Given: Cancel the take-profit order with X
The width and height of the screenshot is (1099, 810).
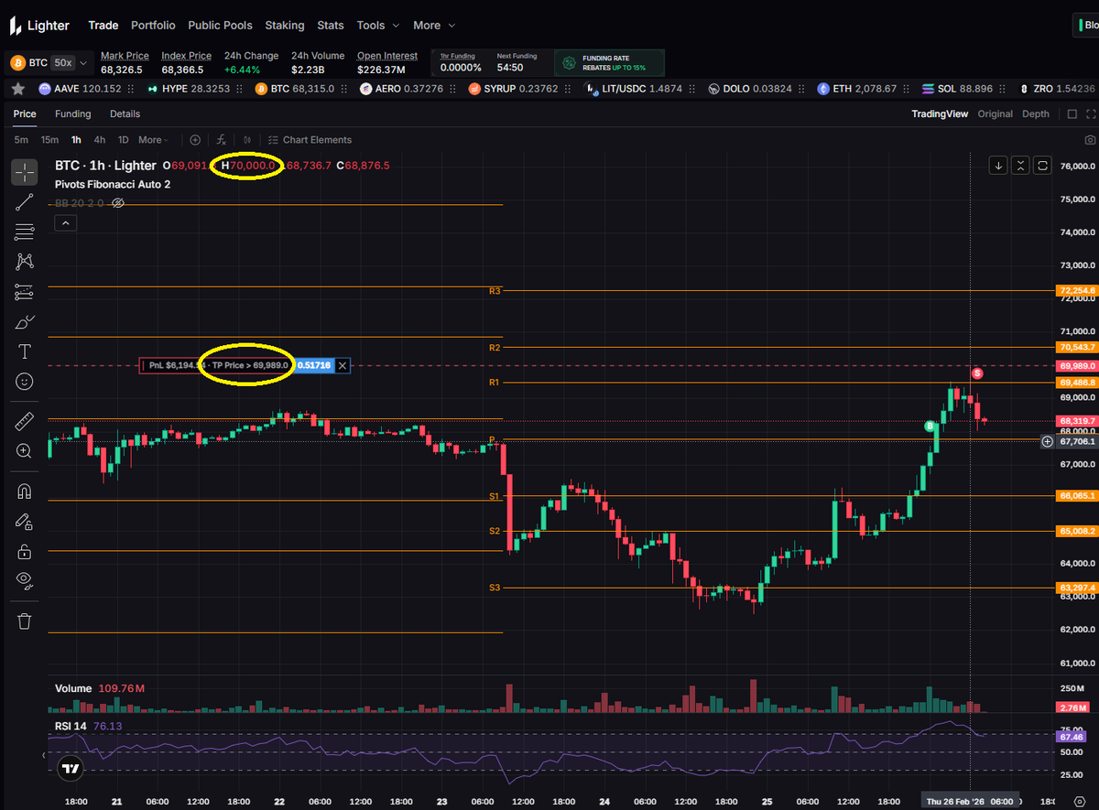Looking at the screenshot, I should pyautogui.click(x=343, y=365).
